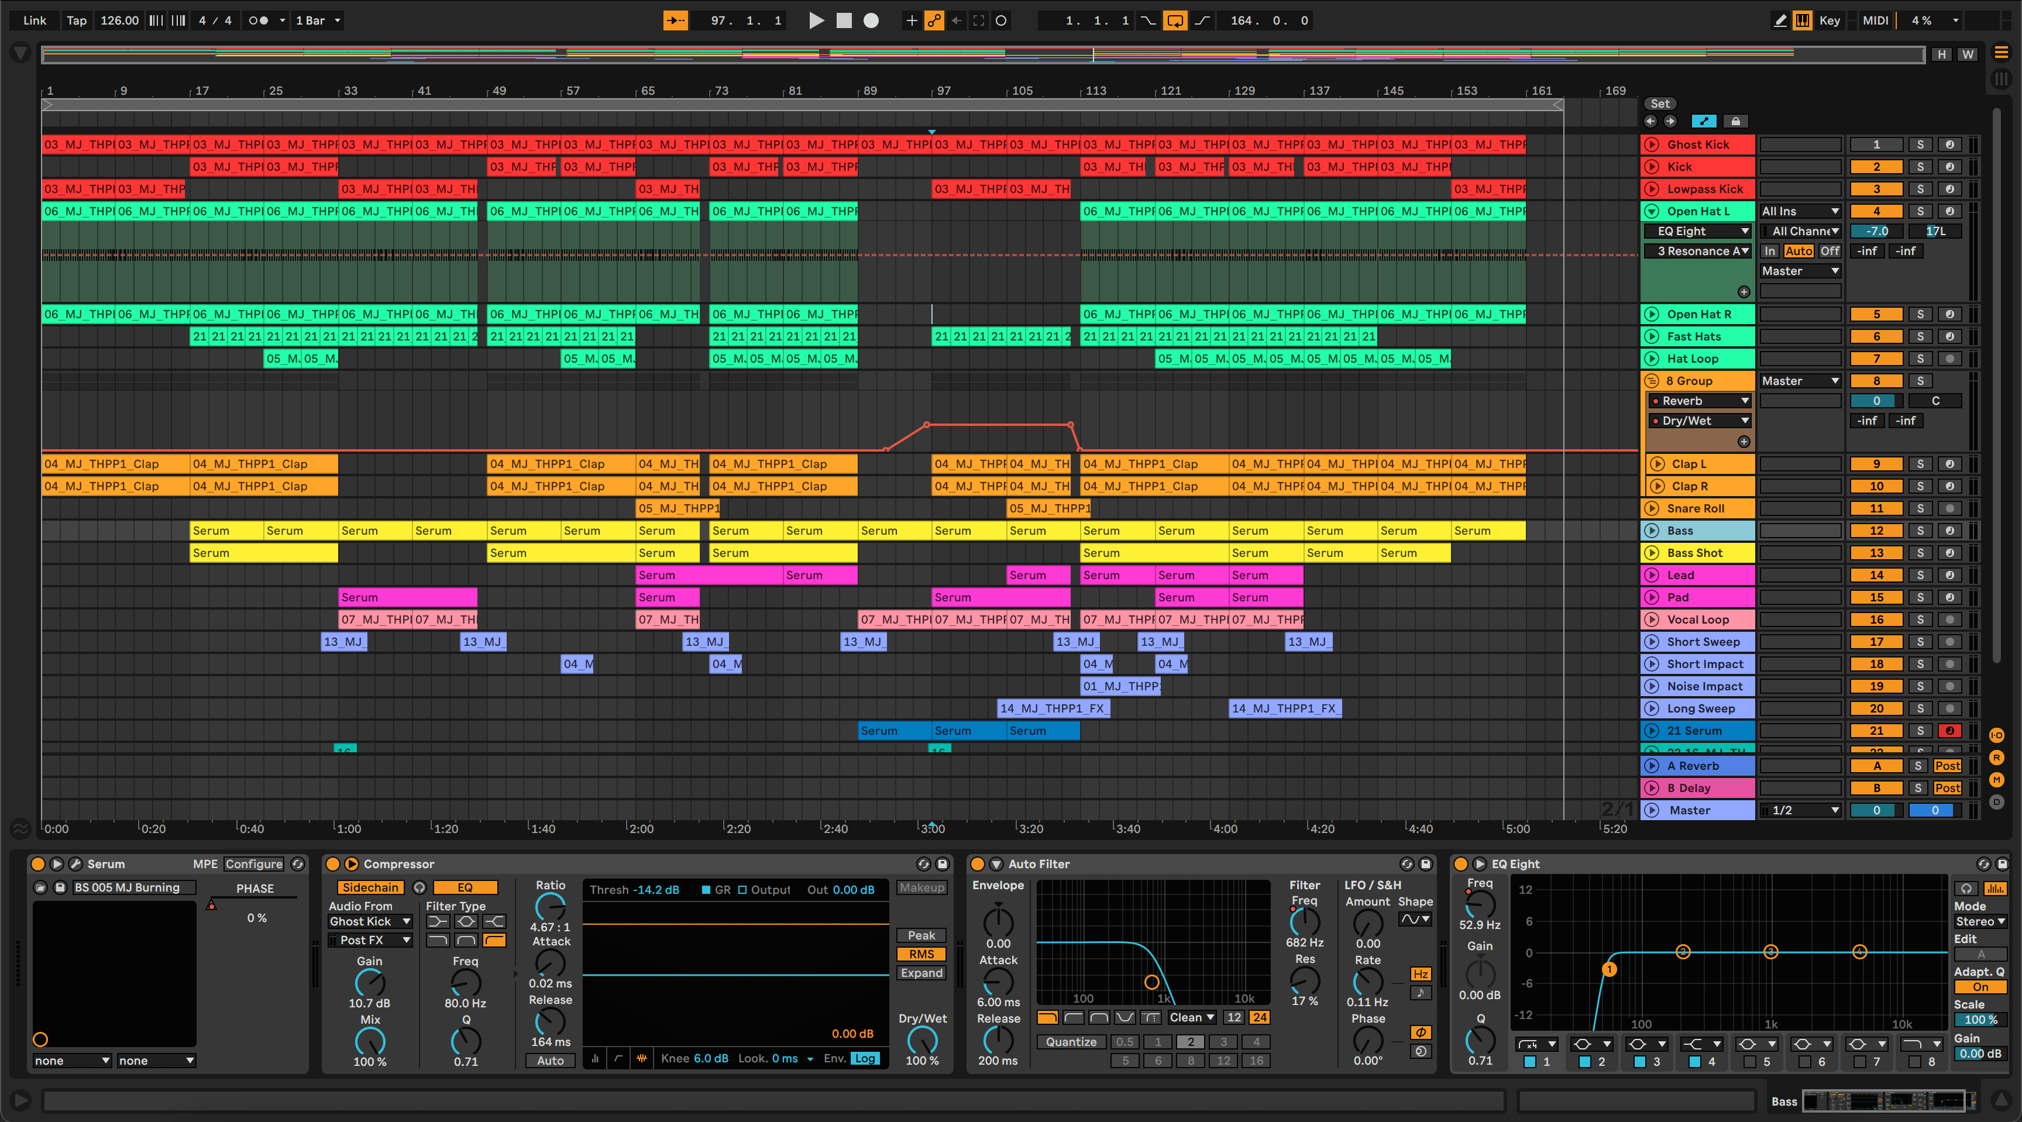Toggle the Metronome button
2022x1122 pixels.
[x=259, y=20]
